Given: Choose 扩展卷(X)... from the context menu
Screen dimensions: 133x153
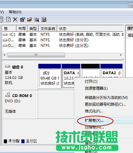Looking at the screenshot, I should 94,120.
